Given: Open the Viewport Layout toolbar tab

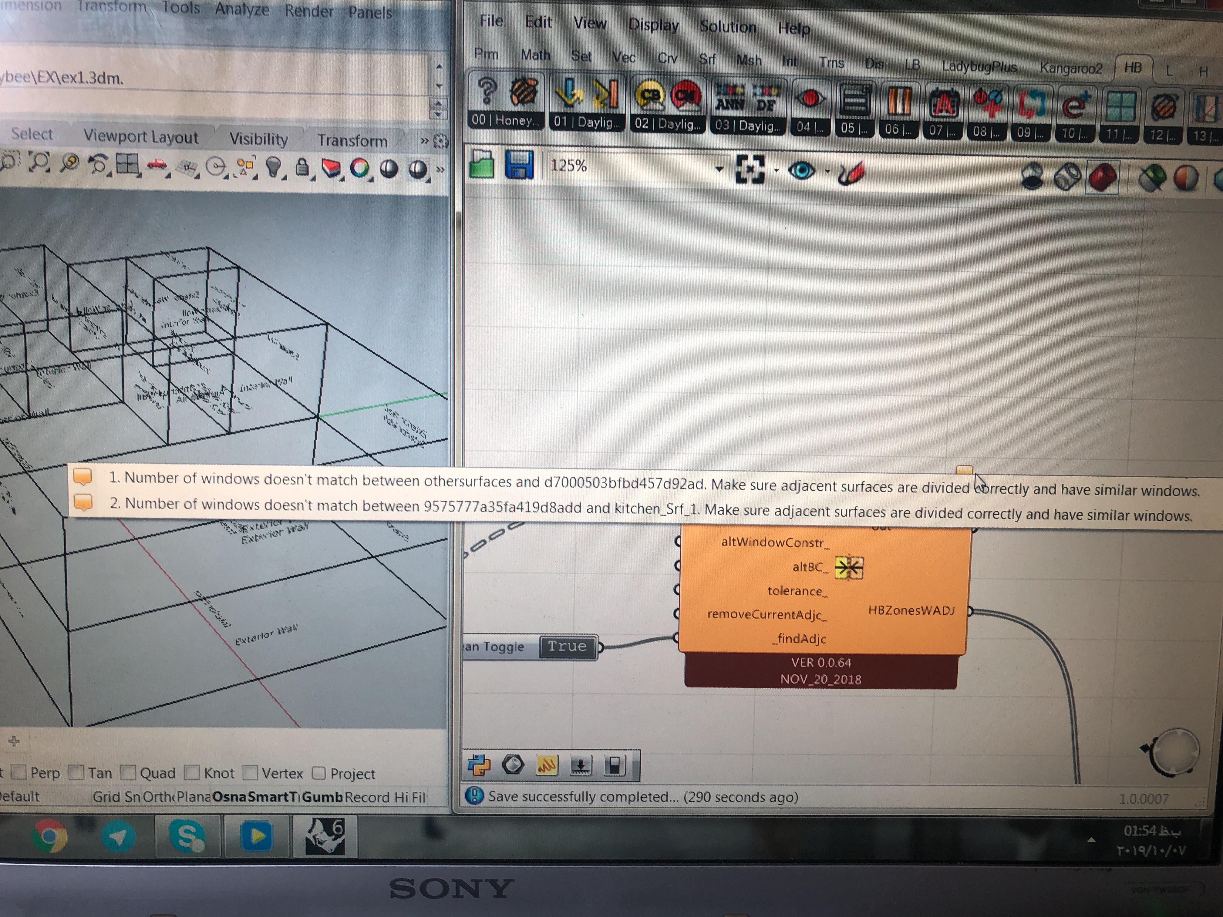Looking at the screenshot, I should [140, 136].
